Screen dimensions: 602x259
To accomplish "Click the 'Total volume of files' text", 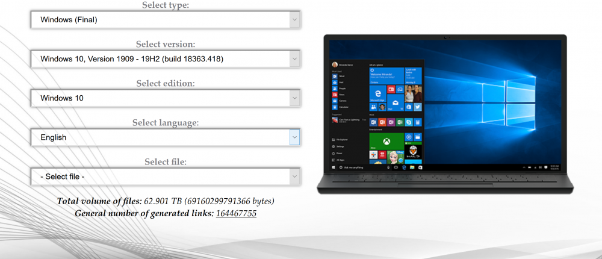I will (99, 201).
